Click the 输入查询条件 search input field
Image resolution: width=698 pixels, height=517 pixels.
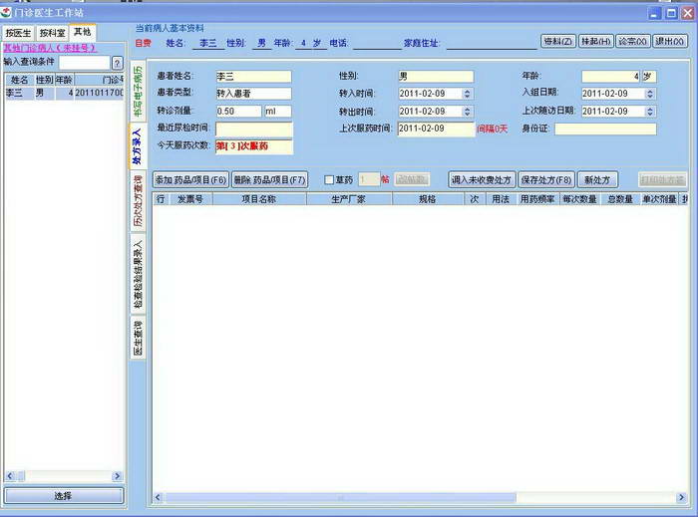(84, 63)
